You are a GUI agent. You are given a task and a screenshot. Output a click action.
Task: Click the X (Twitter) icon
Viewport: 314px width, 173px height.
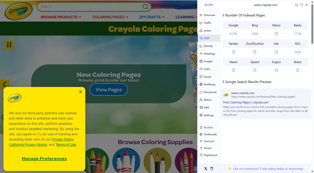click(206, 169)
